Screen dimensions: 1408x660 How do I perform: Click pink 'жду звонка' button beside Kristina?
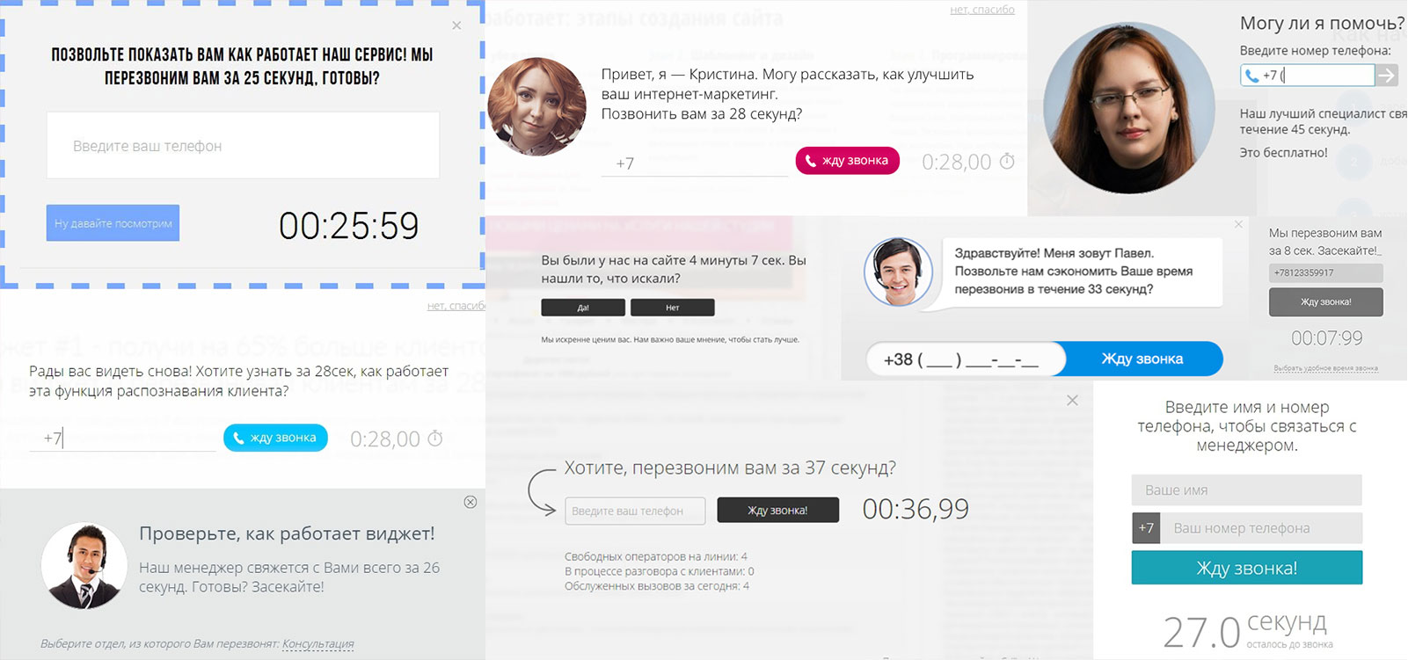pyautogui.click(x=847, y=161)
